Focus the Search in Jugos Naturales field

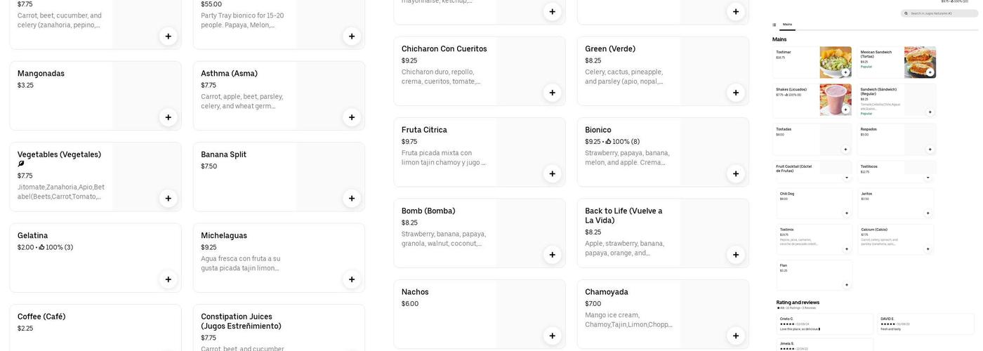941,13
